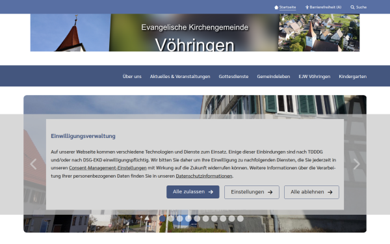Click the Einwilligungsverwaltung heading
Image resolution: width=390 pixels, height=244 pixels.
[x=83, y=136]
